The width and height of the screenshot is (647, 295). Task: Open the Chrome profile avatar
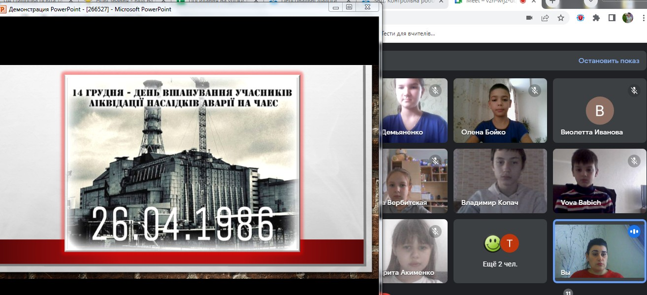(627, 18)
